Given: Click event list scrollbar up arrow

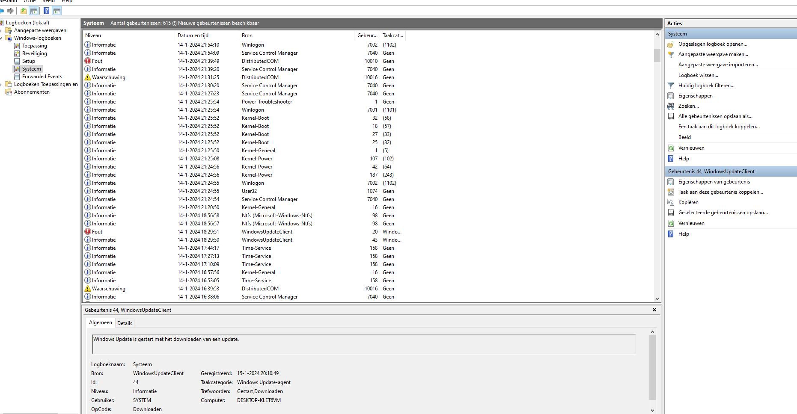Looking at the screenshot, I should [657, 34].
